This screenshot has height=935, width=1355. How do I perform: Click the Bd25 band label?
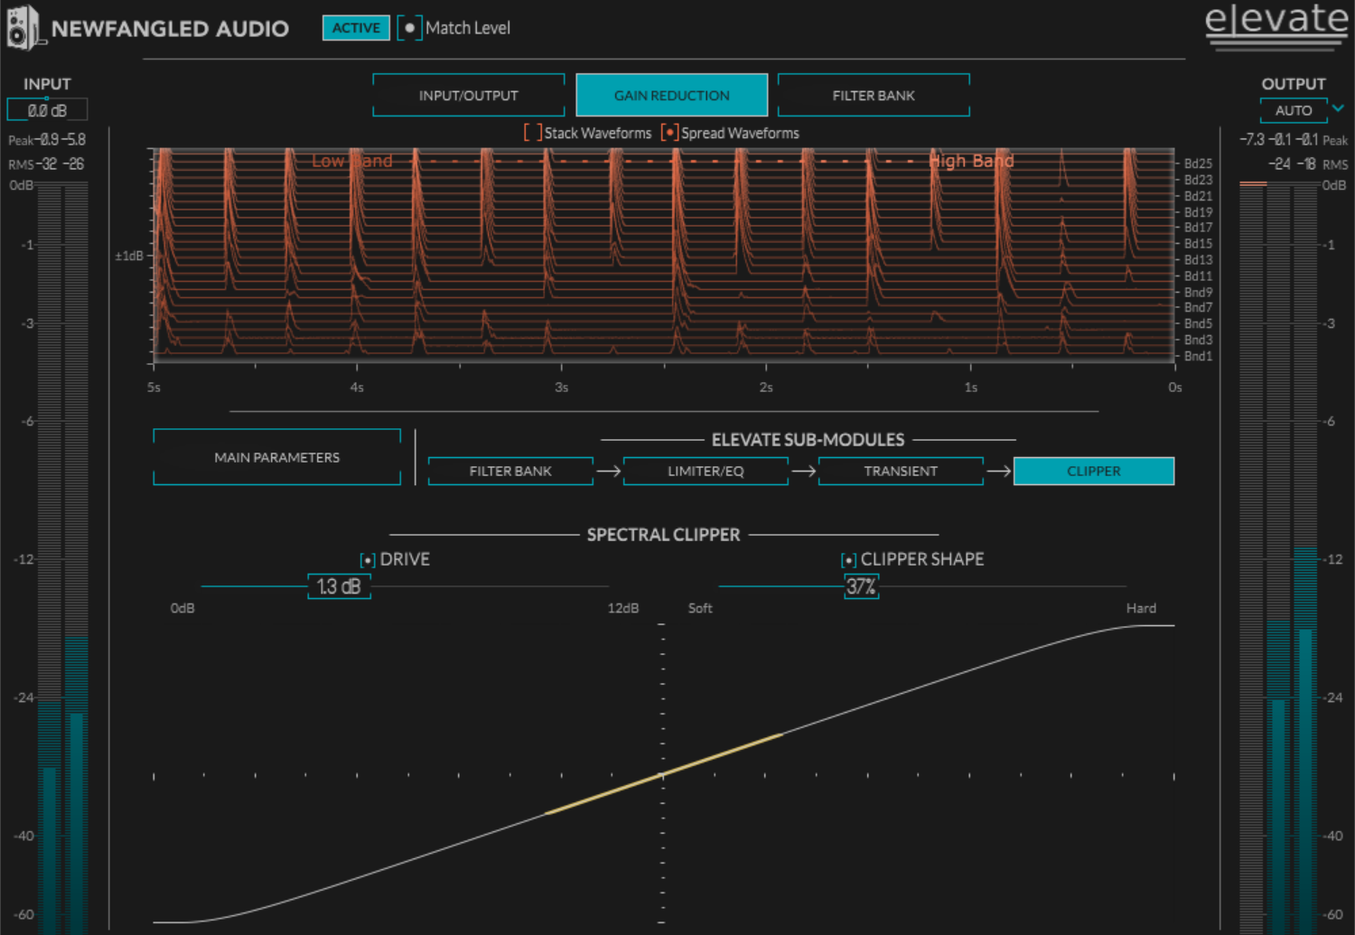[1198, 164]
